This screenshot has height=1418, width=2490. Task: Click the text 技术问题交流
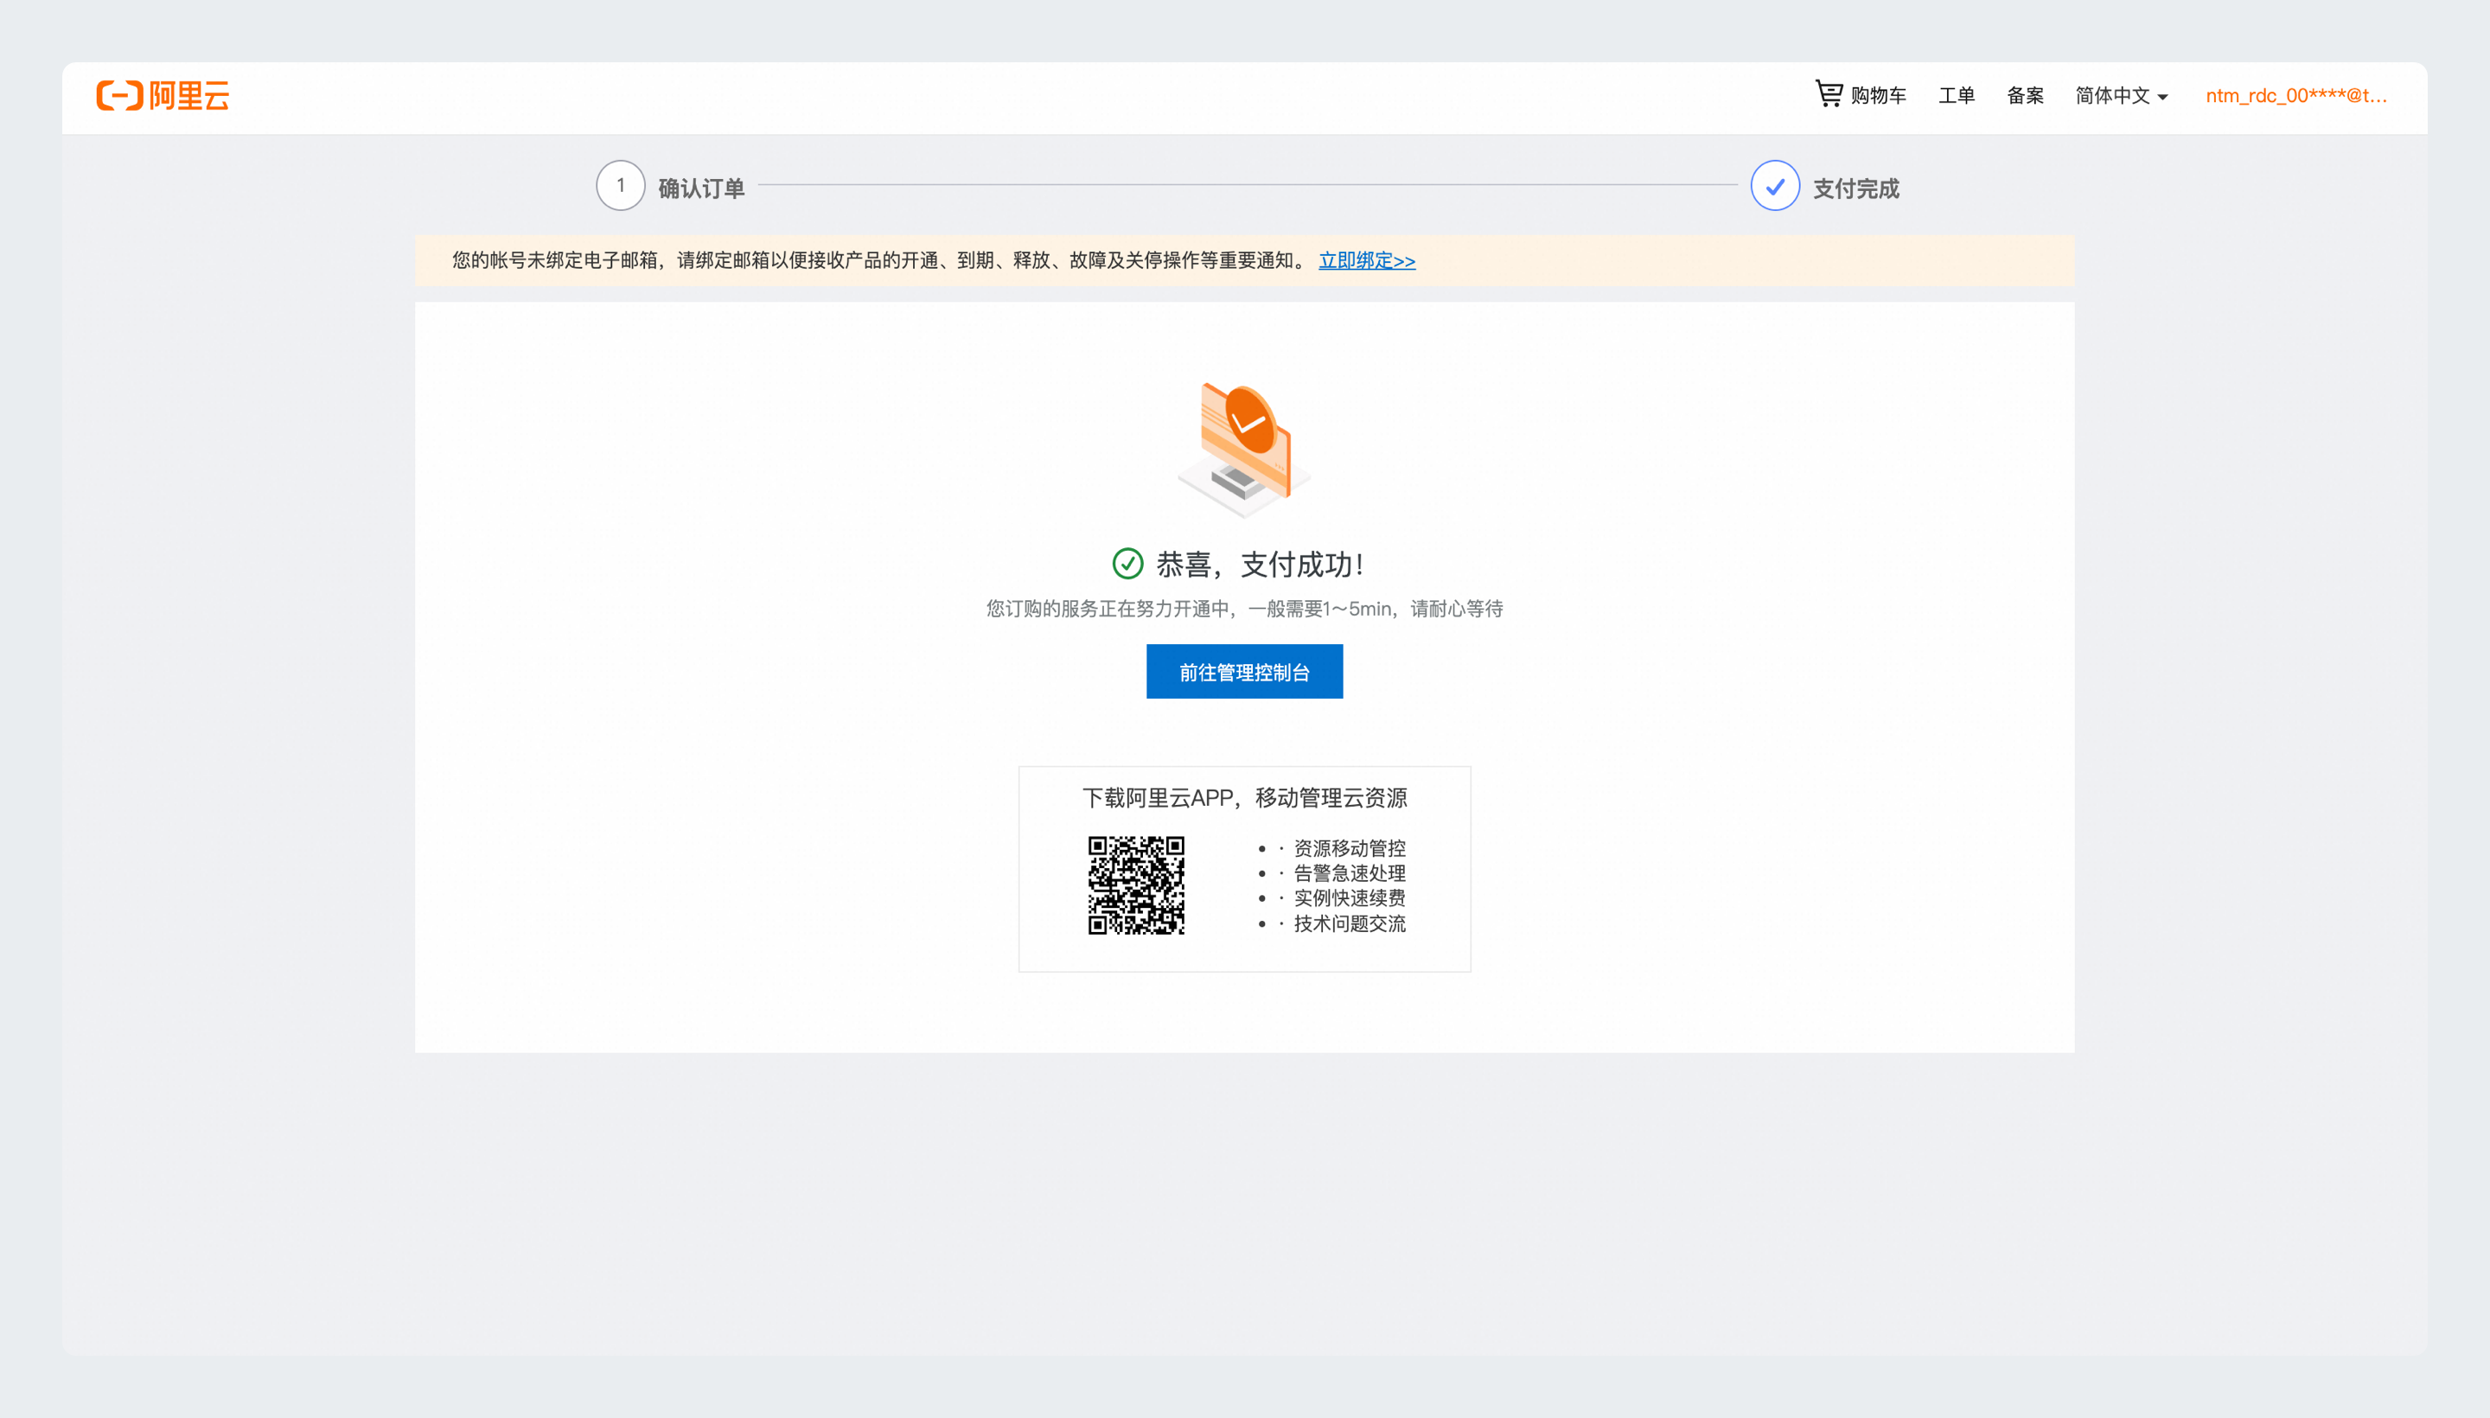[x=1350, y=923]
